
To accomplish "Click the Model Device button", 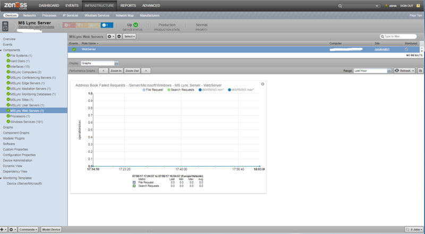I will point(51,229).
